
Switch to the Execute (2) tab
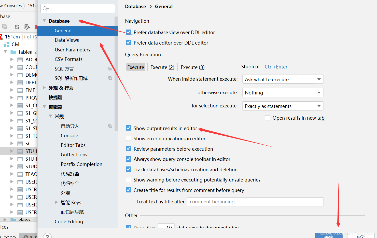tap(162, 67)
